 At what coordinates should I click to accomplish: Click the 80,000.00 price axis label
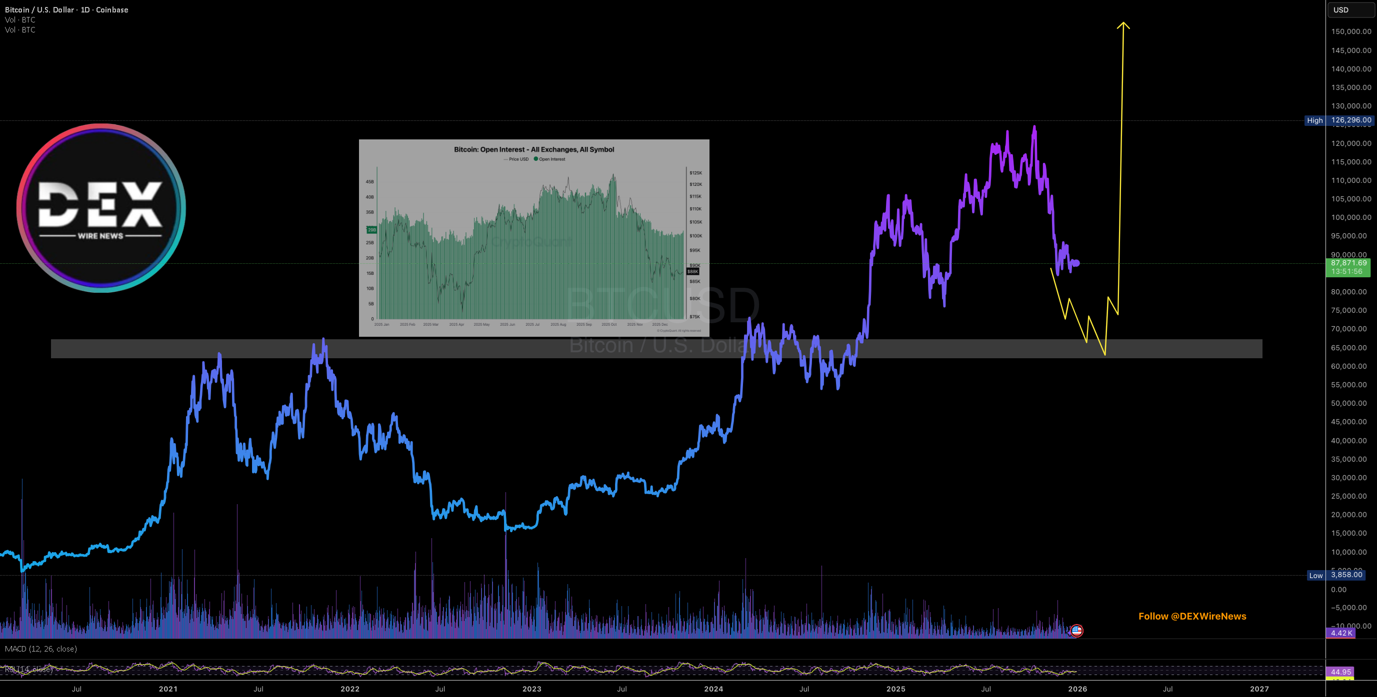point(1348,292)
